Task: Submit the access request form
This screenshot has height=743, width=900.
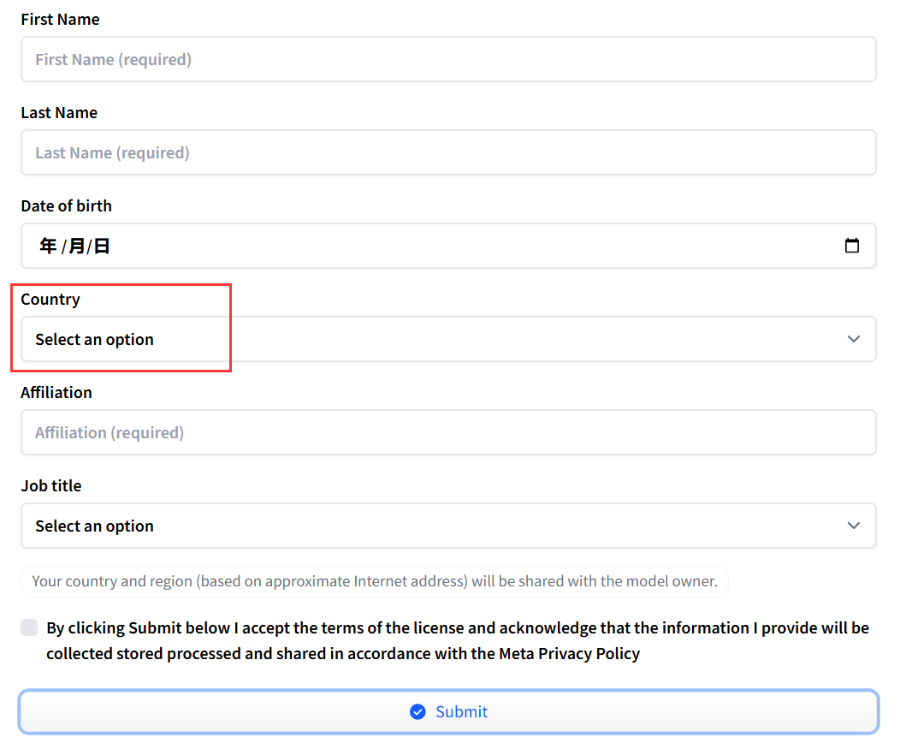Action: [448, 712]
